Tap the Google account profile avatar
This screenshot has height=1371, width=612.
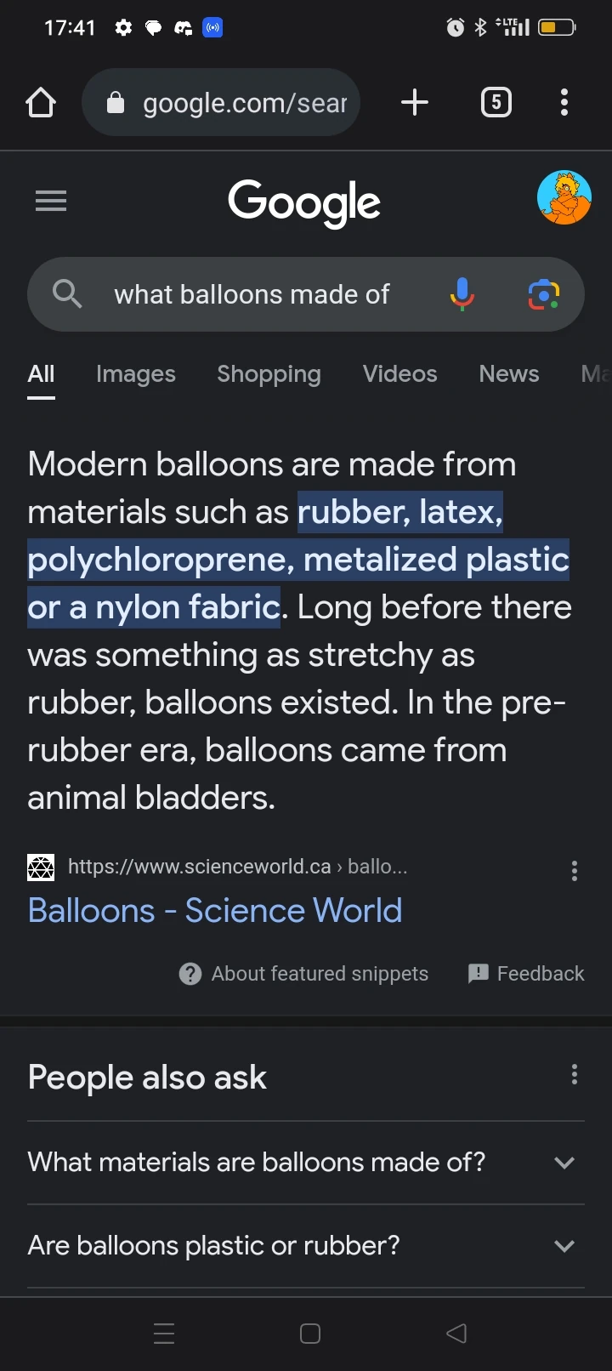(x=564, y=198)
